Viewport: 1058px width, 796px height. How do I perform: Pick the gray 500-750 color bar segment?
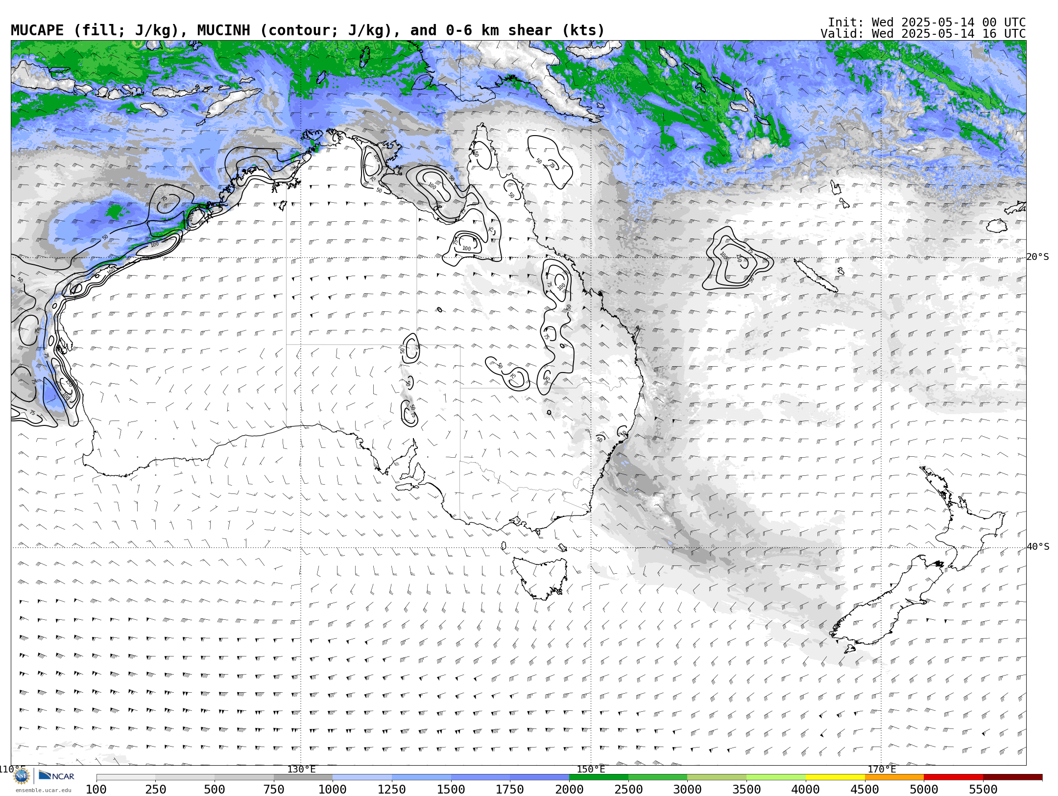[244, 777]
